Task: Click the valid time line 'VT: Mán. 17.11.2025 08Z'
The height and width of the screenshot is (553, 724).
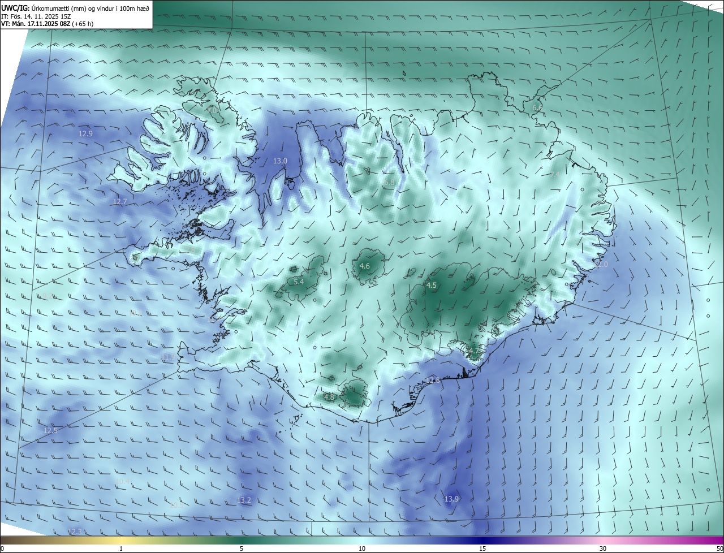Action: click(x=35, y=24)
